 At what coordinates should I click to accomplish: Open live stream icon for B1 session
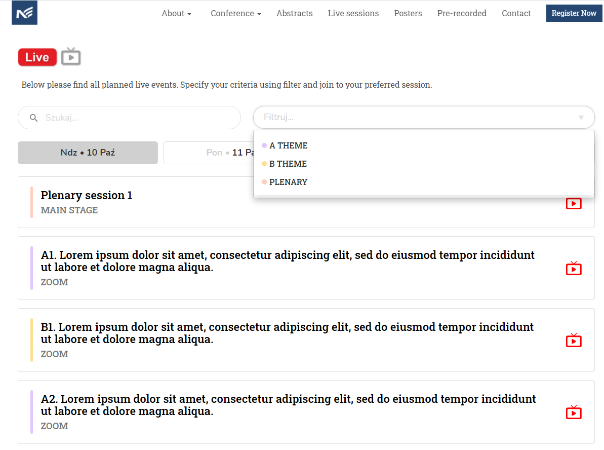[573, 340]
